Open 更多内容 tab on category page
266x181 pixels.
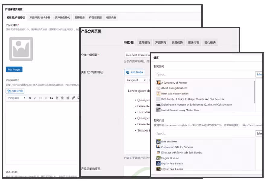click(x=193, y=43)
